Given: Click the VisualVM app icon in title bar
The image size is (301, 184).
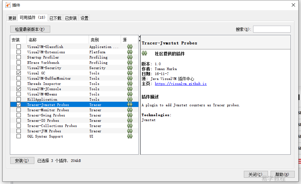Looking at the screenshot, I should 8,5.
